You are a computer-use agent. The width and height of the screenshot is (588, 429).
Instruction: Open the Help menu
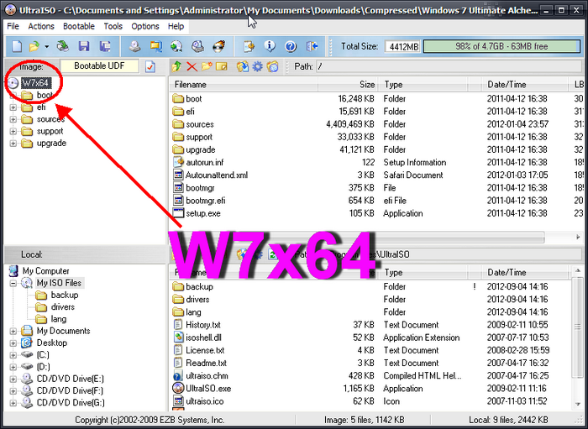[x=176, y=26]
